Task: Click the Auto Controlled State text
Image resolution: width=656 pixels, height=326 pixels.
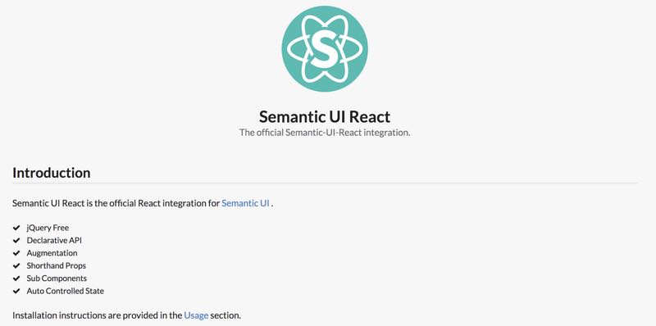Action: pos(66,291)
